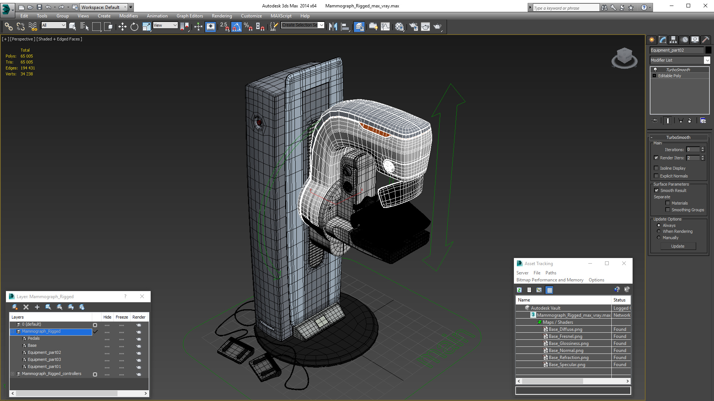Click the Render column header in layers
Image resolution: width=714 pixels, height=401 pixels.
[x=139, y=317]
